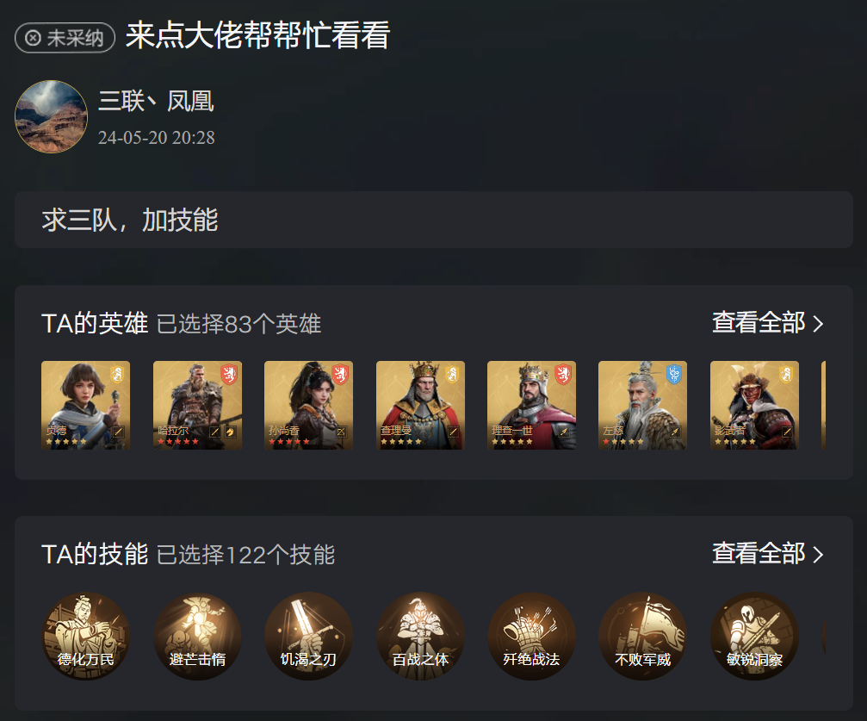The image size is (867, 721).
Task: Click the 求三队，加技能 post text
Action: [130, 221]
